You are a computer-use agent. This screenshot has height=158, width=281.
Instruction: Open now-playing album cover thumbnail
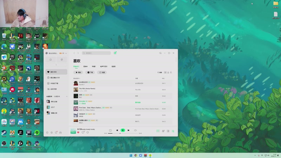pos(73,131)
